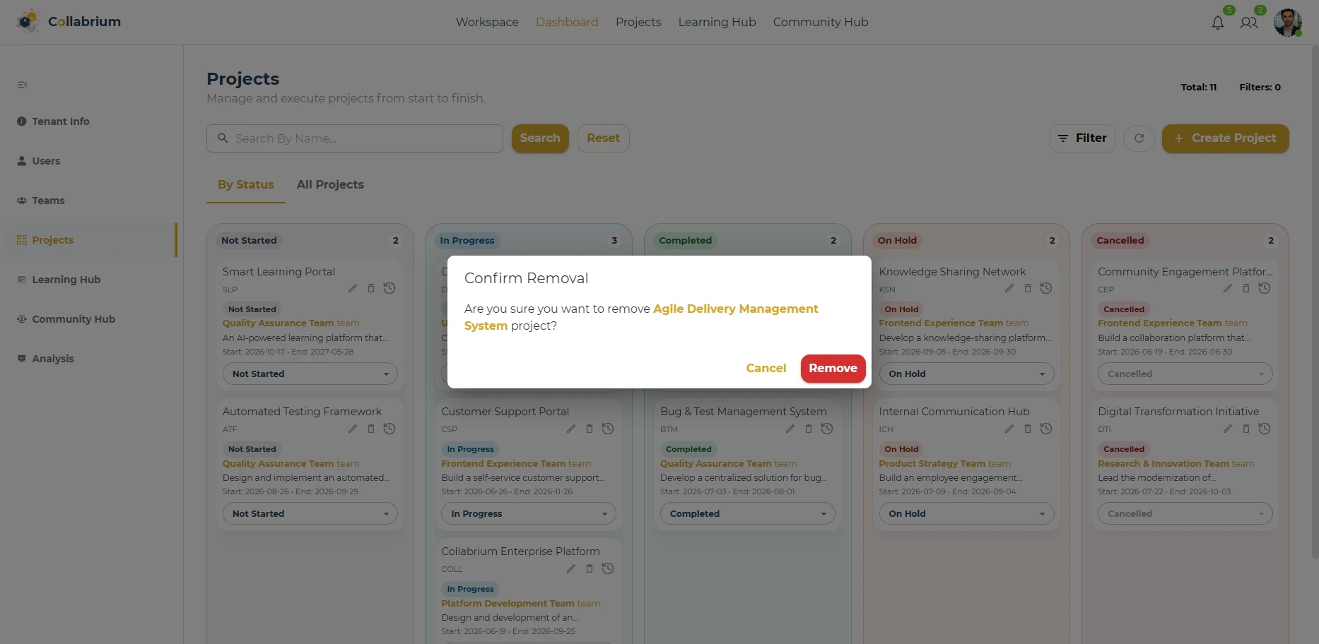Click the Reset button

[603, 138]
